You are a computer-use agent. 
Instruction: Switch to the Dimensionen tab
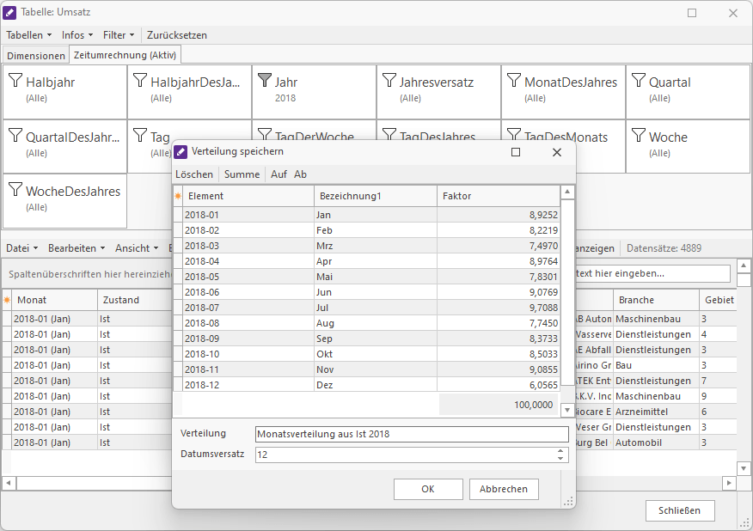[36, 56]
